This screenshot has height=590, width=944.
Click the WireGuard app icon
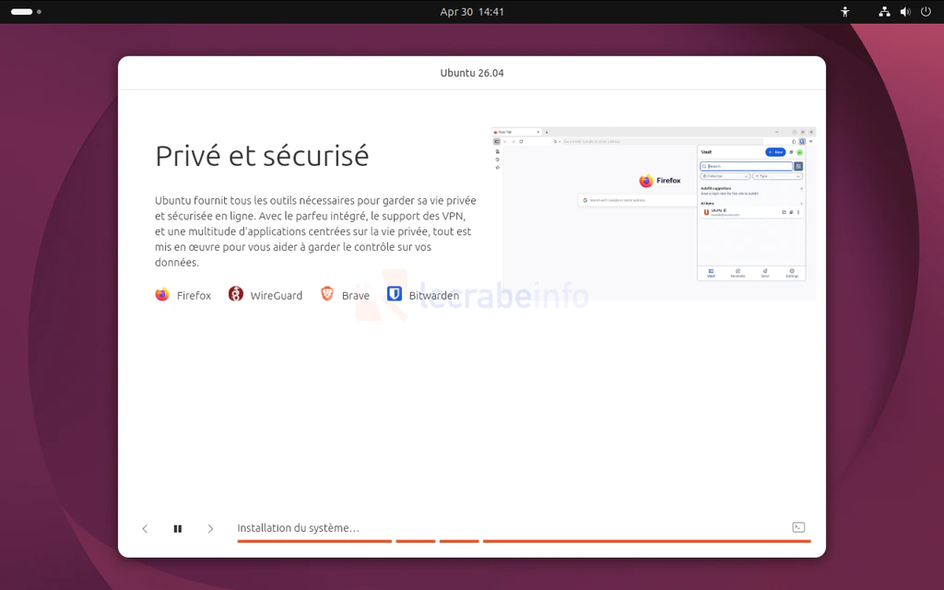click(236, 295)
